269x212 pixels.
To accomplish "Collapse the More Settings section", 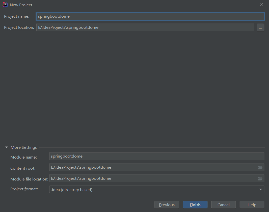I will point(7,147).
